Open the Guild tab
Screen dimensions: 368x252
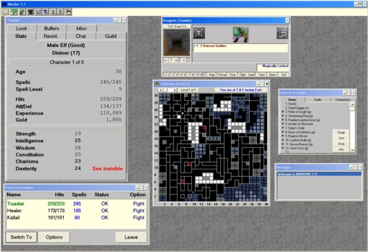click(110, 37)
